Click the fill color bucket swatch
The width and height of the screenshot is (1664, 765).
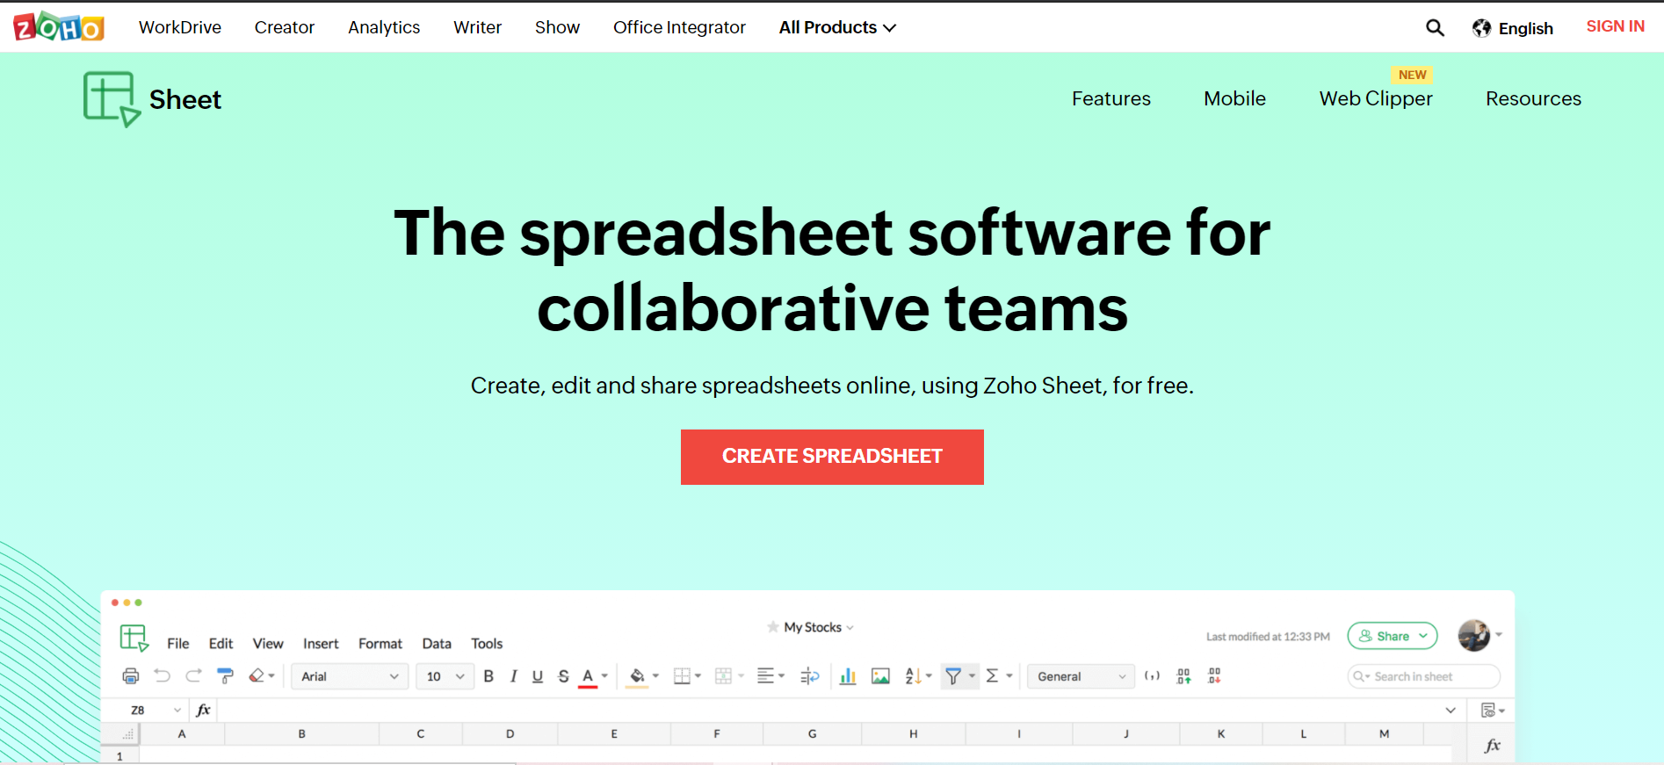coord(638,677)
